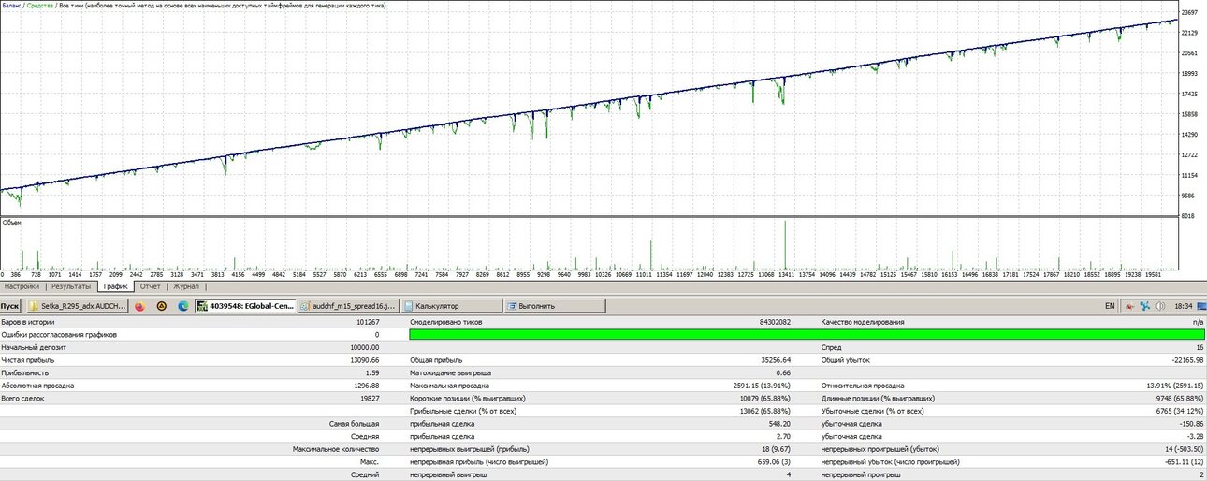The width and height of the screenshot is (1207, 481).
Task: Open the Калькулятор taskbar window
Action: [452, 305]
